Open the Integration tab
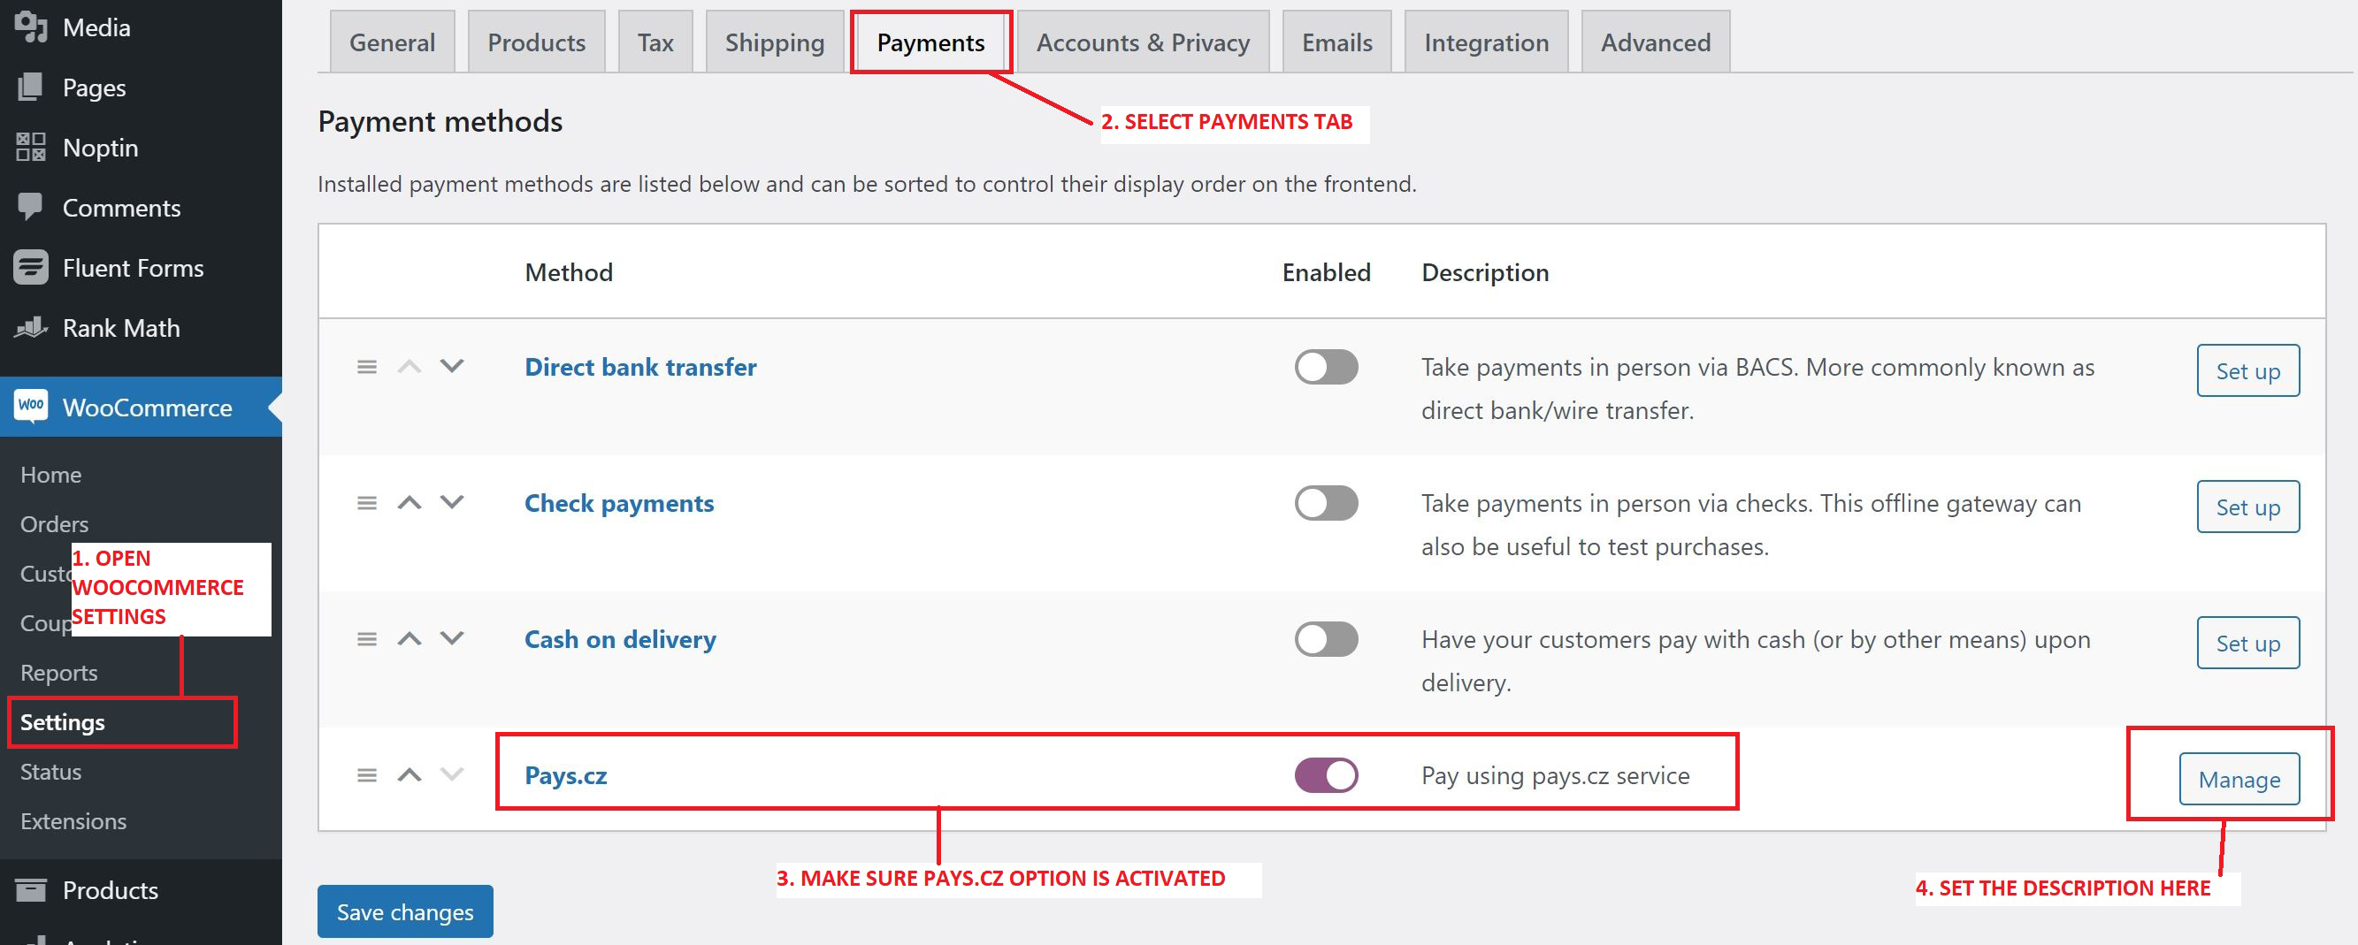This screenshot has height=945, width=2358. (x=1487, y=42)
